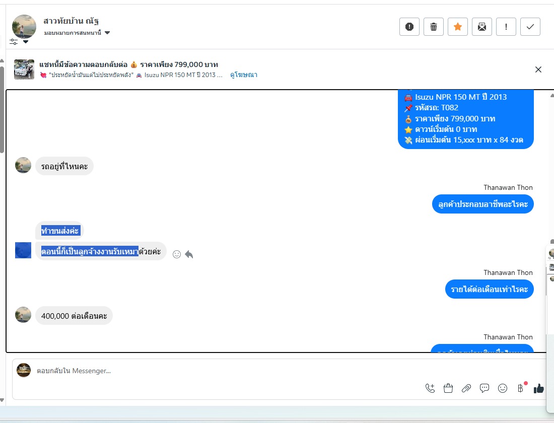Select reply 'ลูกค้าประกอบอาชีพอะไรคะ'
This screenshot has width=554, height=423.
(x=483, y=204)
